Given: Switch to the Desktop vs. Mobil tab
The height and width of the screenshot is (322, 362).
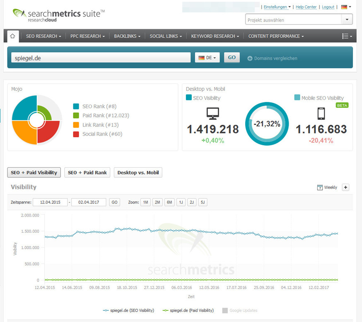Looking at the screenshot, I should [138, 172].
